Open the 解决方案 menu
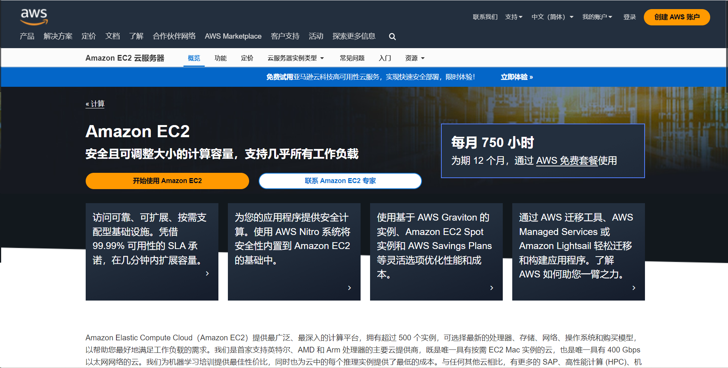The width and height of the screenshot is (728, 368). (x=58, y=36)
